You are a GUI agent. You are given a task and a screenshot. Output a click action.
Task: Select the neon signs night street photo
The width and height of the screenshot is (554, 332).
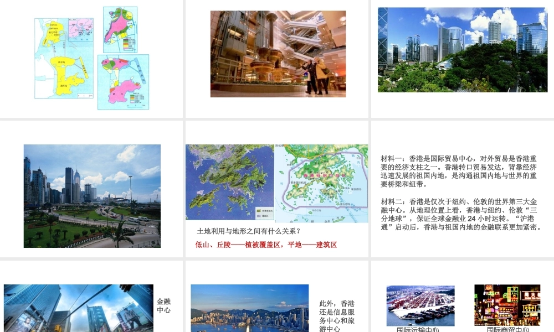[507, 305]
